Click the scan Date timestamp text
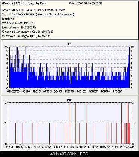139x157 pixels. [x=86, y=3]
